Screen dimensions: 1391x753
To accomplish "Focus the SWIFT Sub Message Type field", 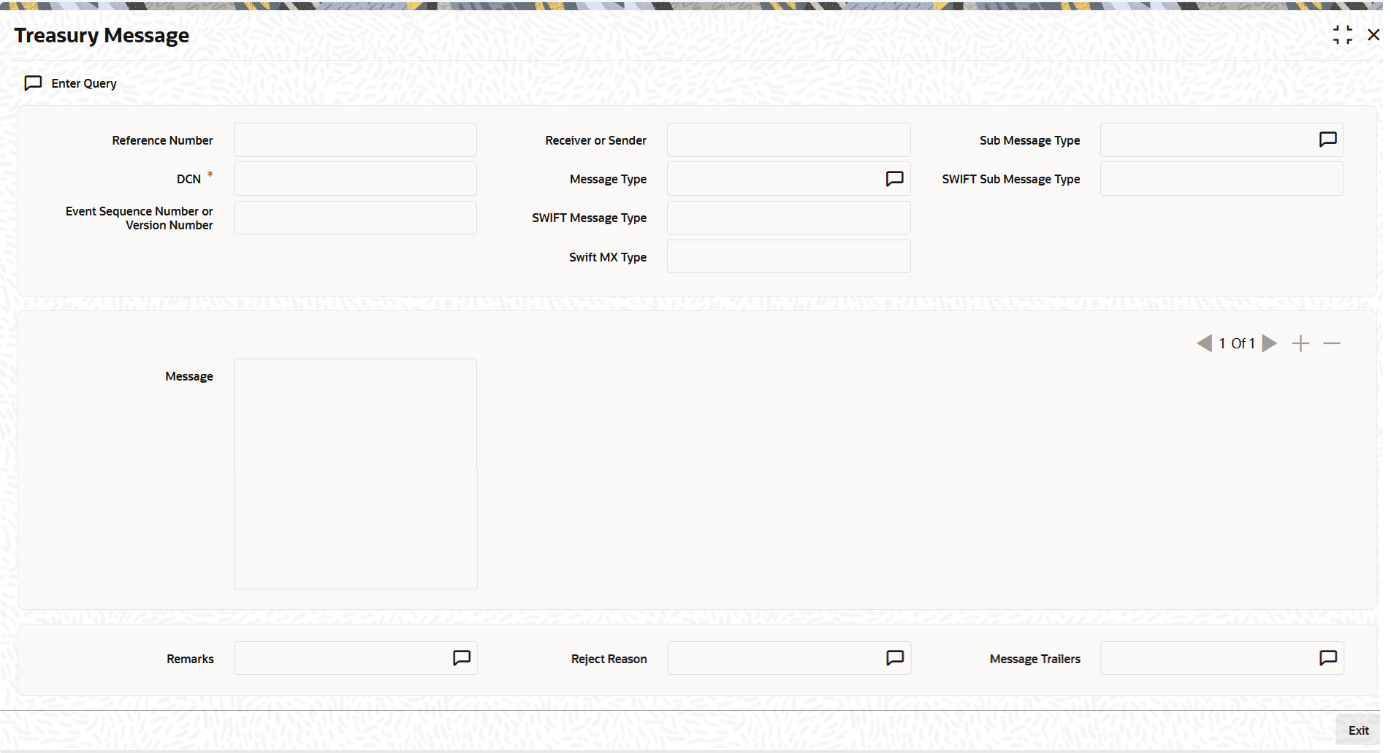I will click(1222, 179).
